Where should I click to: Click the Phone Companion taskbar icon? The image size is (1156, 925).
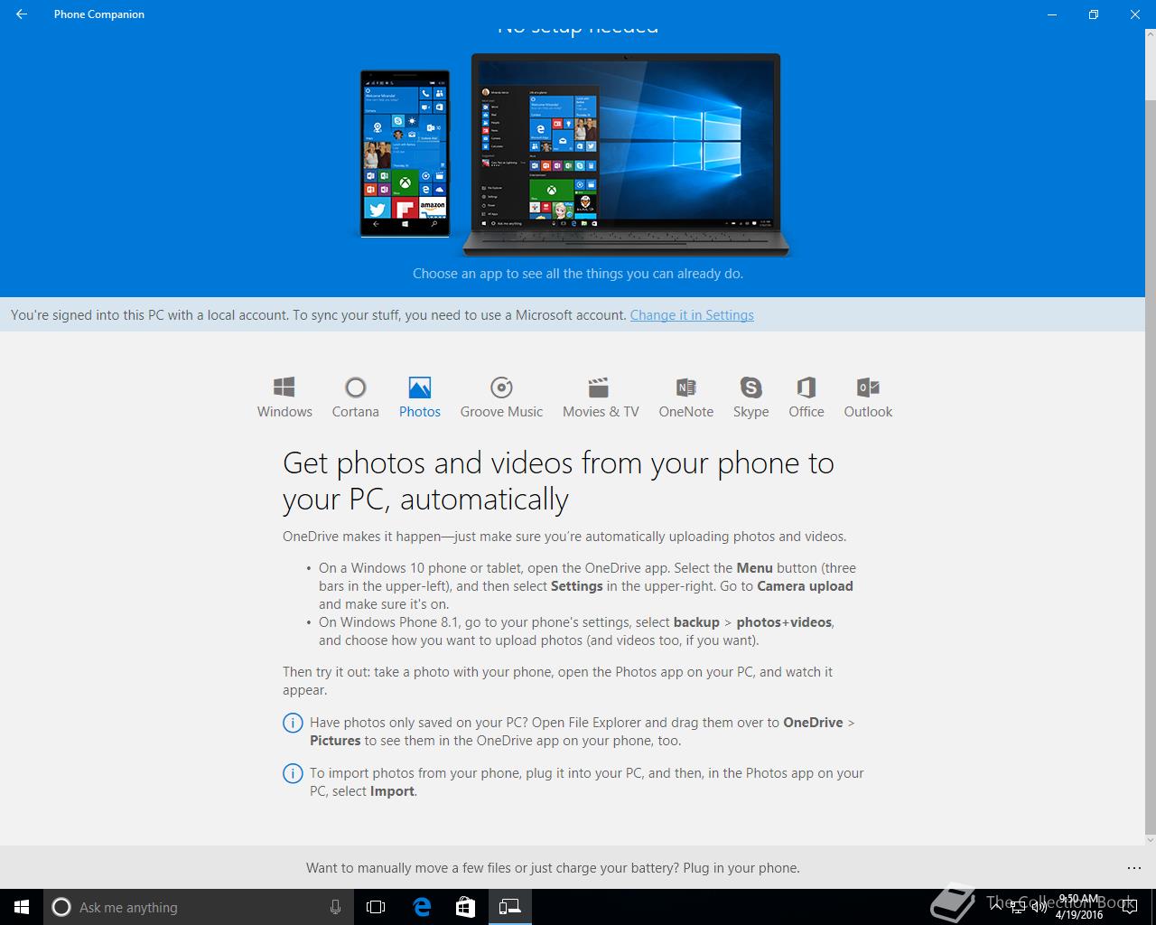point(510,907)
